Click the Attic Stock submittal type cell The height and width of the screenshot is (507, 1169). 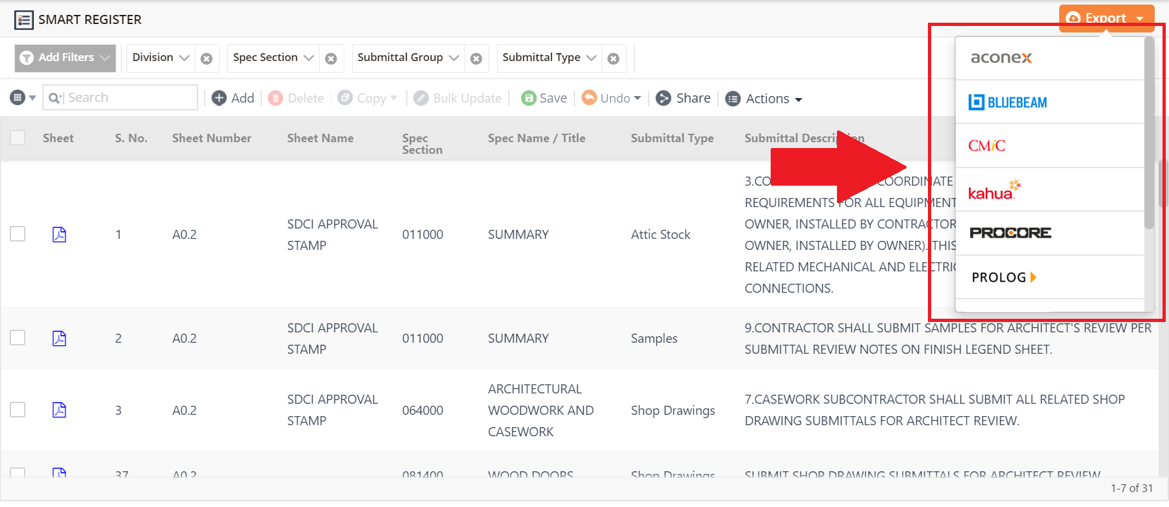tap(661, 234)
